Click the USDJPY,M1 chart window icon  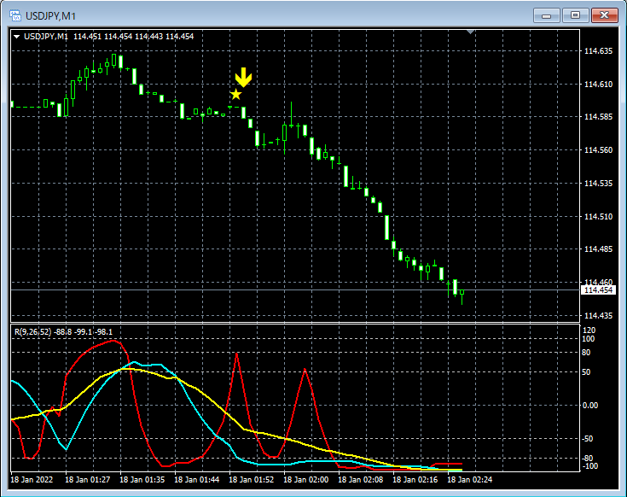[15, 15]
